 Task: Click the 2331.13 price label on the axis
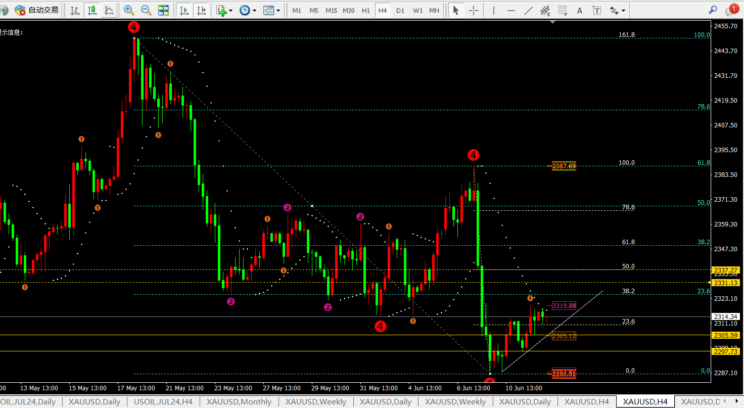pos(725,283)
